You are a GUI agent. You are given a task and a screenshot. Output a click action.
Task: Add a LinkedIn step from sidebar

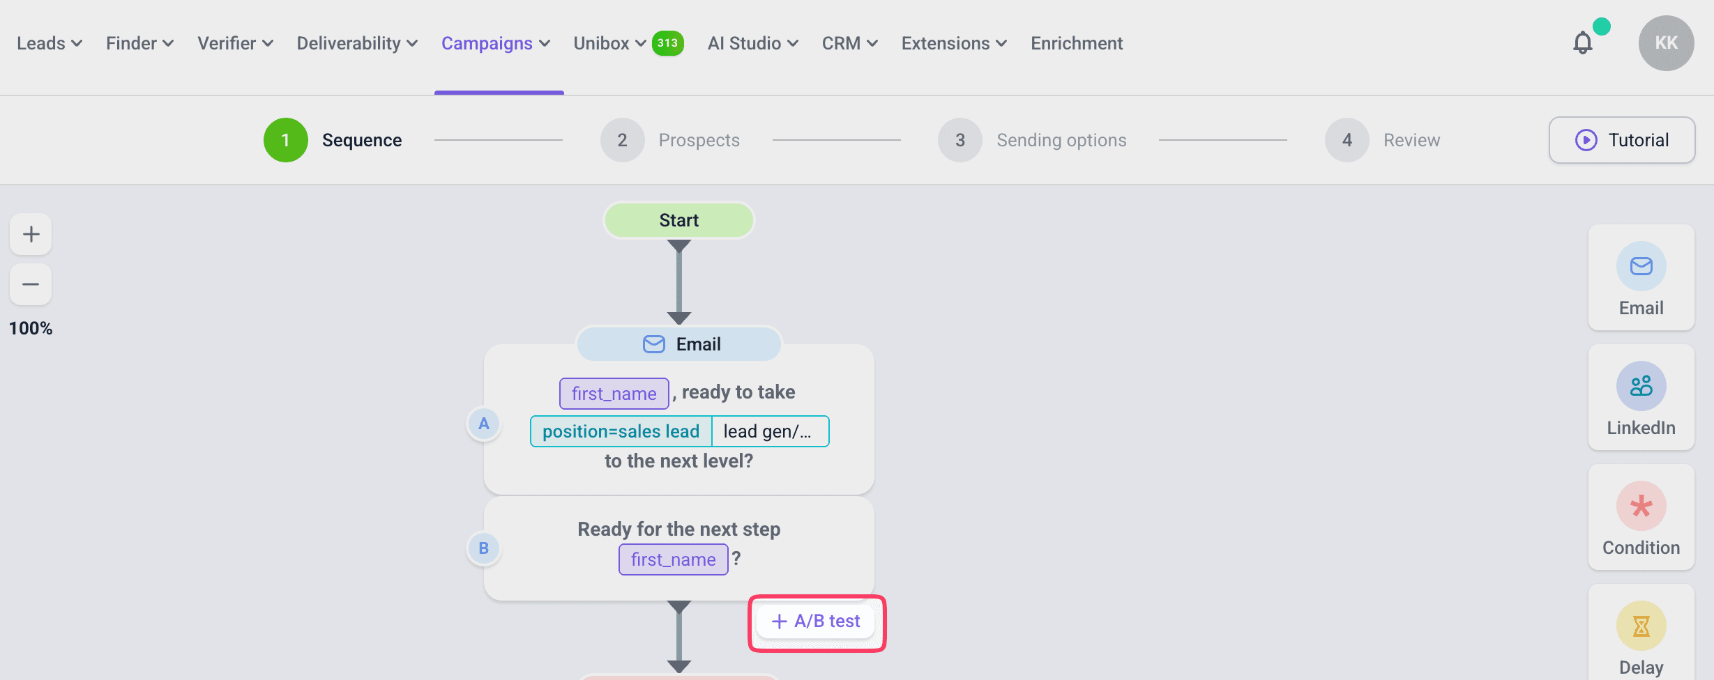[x=1641, y=397]
